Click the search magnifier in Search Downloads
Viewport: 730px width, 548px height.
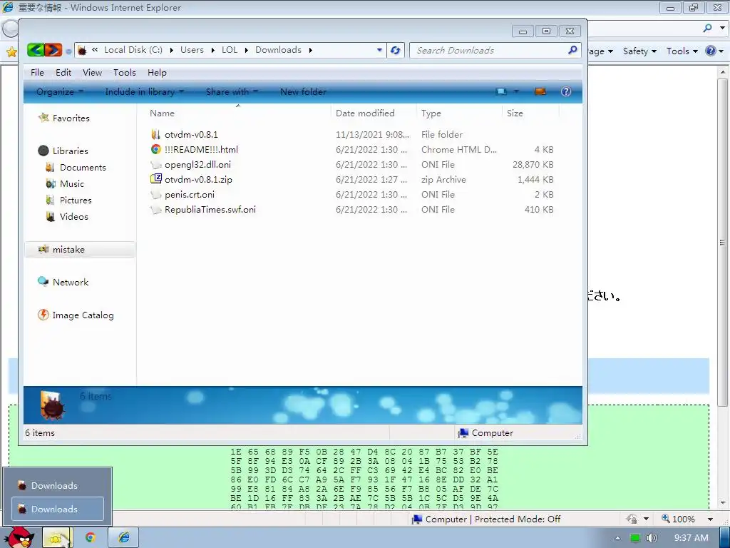pos(572,49)
